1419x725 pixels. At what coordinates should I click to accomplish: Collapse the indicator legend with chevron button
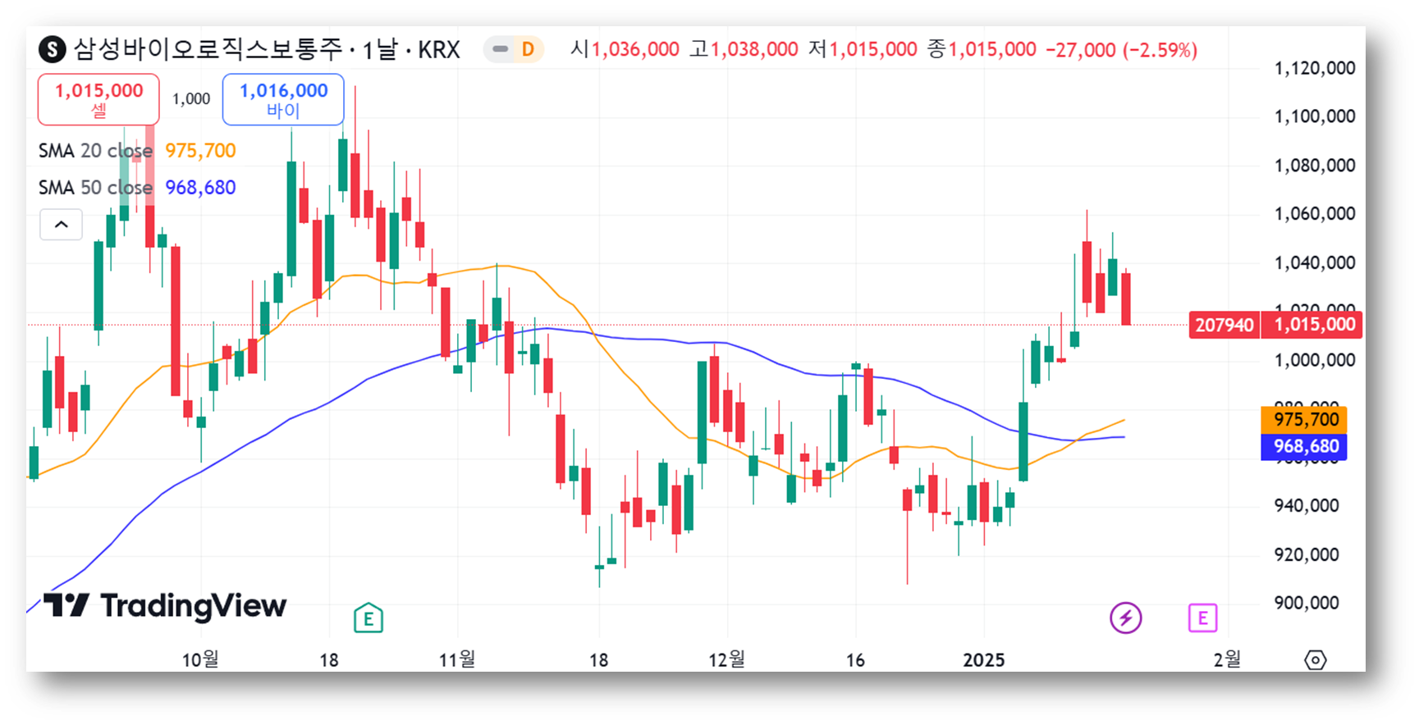(x=62, y=225)
